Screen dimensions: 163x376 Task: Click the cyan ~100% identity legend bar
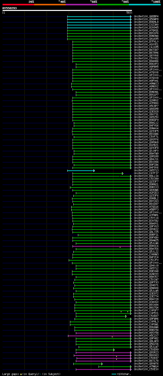[145, 5]
